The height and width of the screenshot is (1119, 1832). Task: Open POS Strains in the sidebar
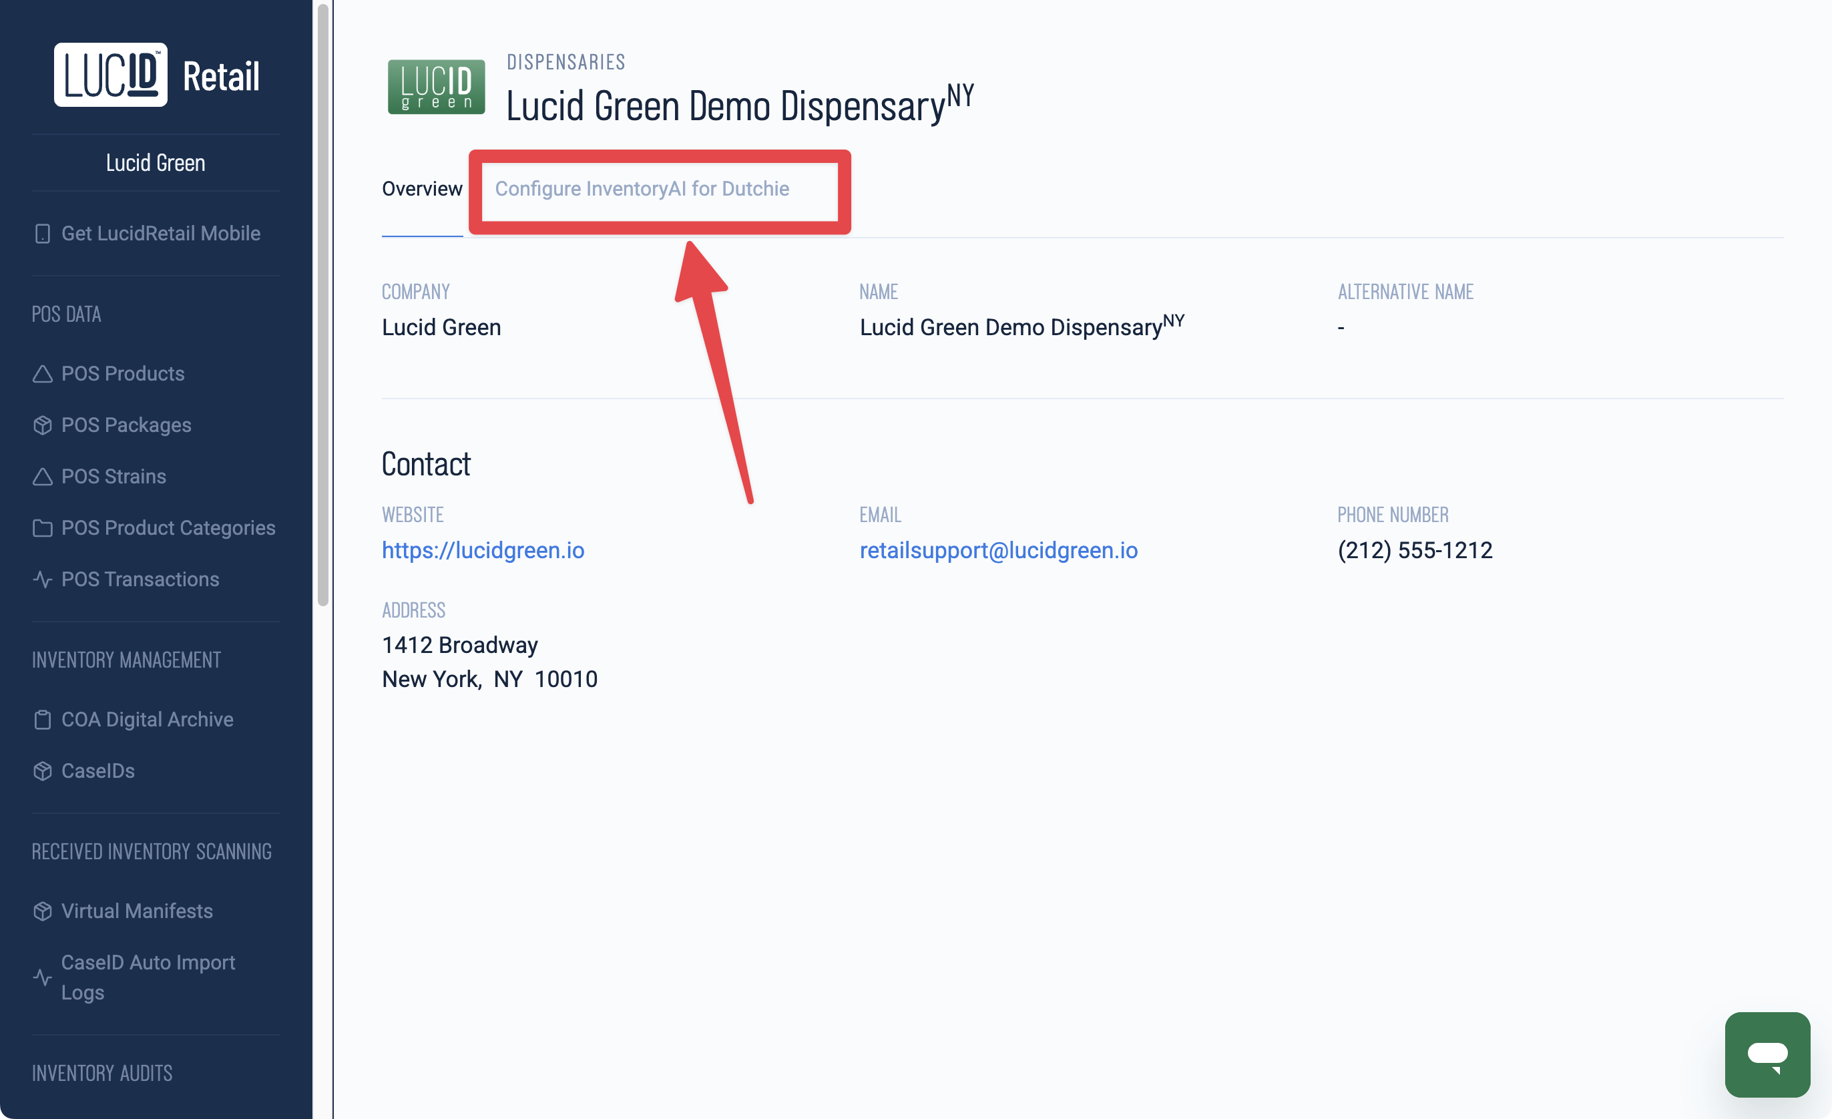(x=113, y=477)
